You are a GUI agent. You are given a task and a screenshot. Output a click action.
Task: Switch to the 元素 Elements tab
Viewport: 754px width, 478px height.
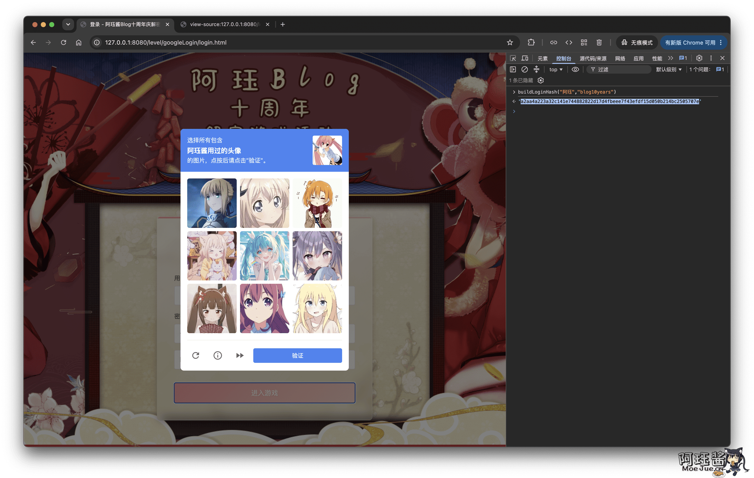tap(543, 59)
